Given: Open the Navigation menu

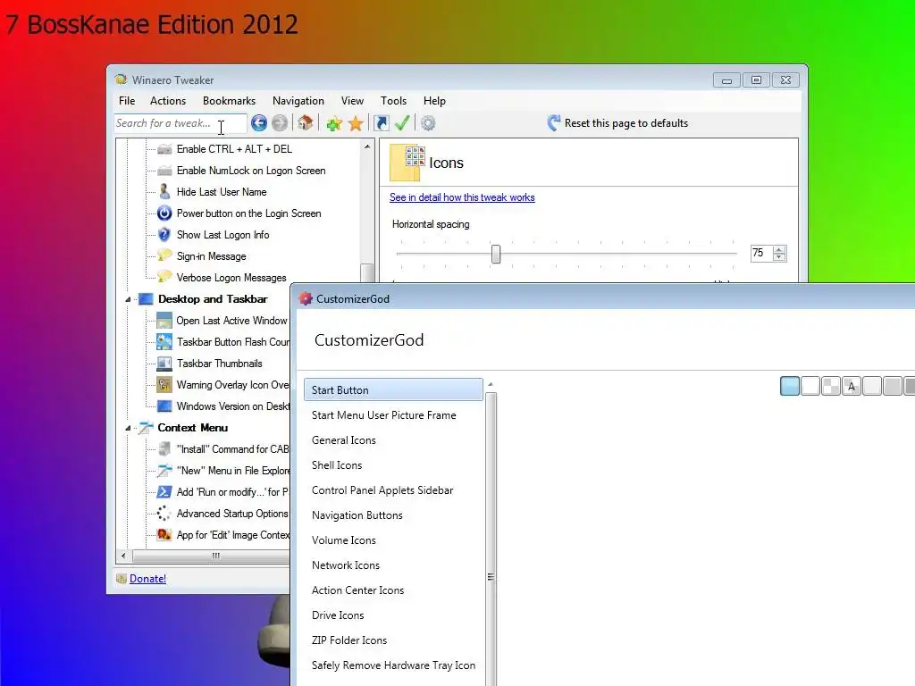Looking at the screenshot, I should tap(298, 101).
